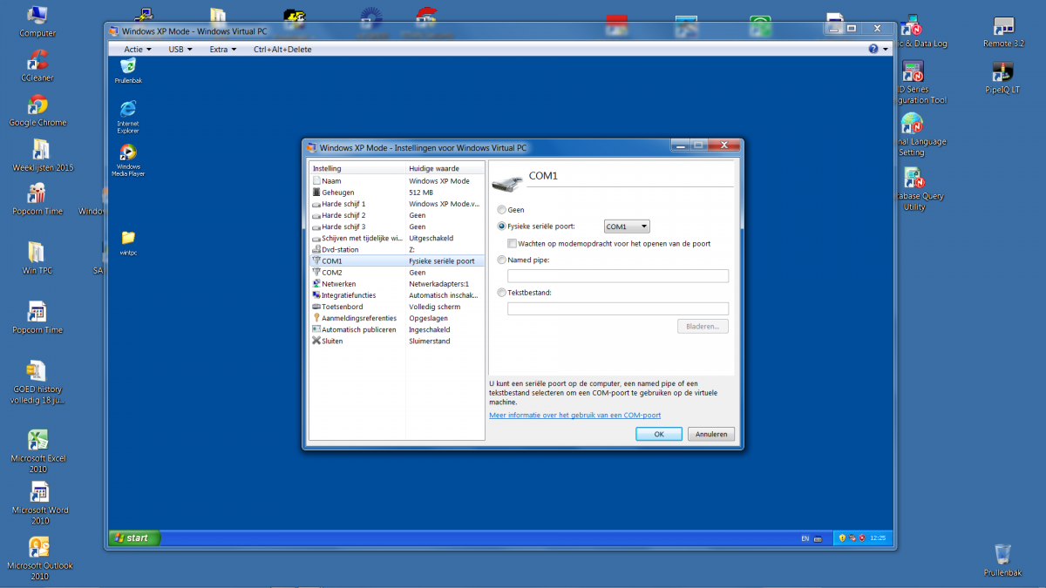
Task: Open PipeIQ LT desktop icon
Action: 1002,78
